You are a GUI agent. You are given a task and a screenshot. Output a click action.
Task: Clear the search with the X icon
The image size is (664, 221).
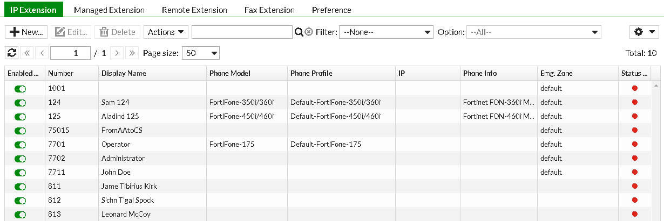[x=309, y=32]
